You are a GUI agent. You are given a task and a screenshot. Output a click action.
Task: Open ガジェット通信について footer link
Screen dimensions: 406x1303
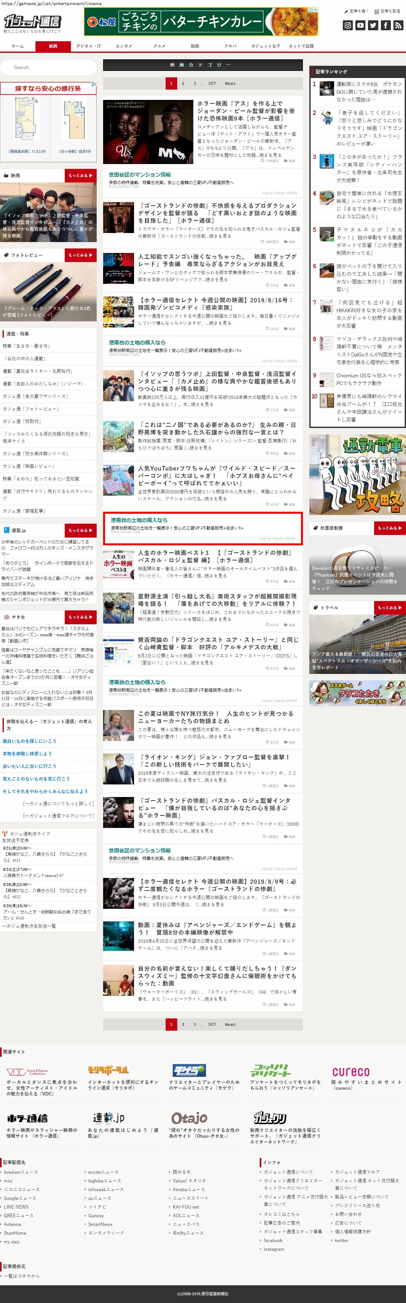288,1172
